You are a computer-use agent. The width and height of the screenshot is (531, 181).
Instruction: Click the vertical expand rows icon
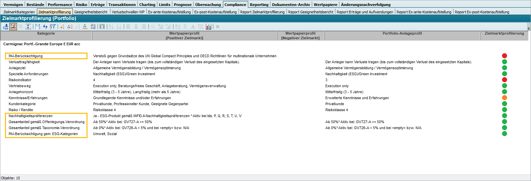pos(28,27)
